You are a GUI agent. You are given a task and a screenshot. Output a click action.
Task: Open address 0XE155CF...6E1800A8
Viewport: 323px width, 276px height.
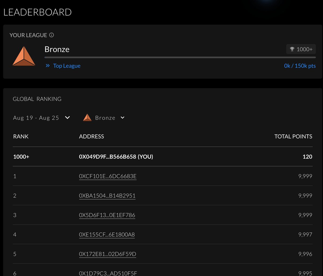click(x=107, y=235)
